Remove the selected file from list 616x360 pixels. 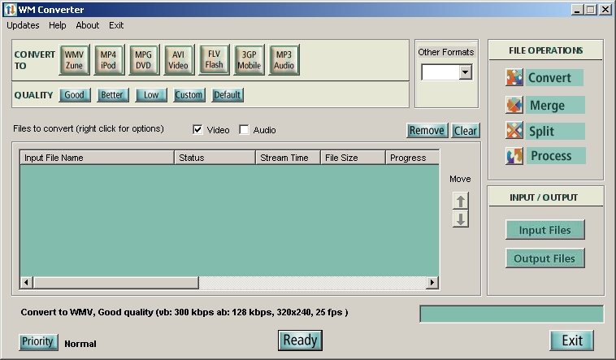pos(427,131)
